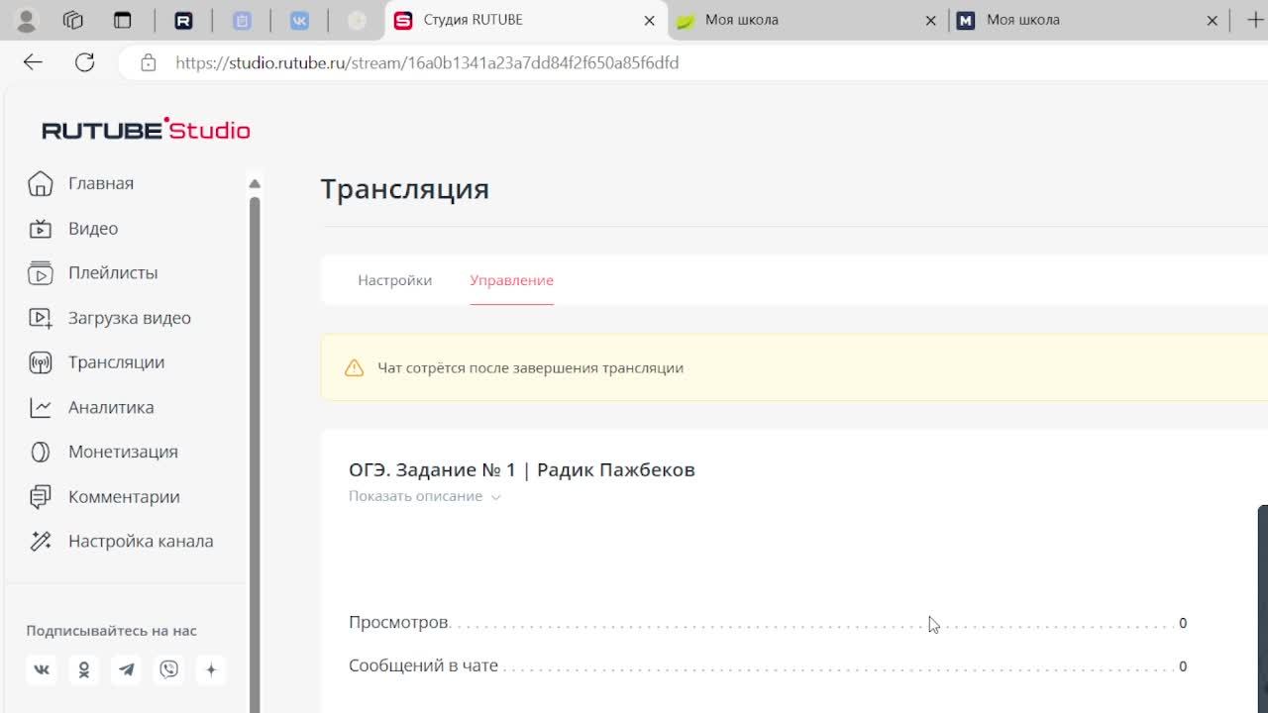Switch to the Управление tab
The height and width of the screenshot is (713, 1268).
coord(511,280)
